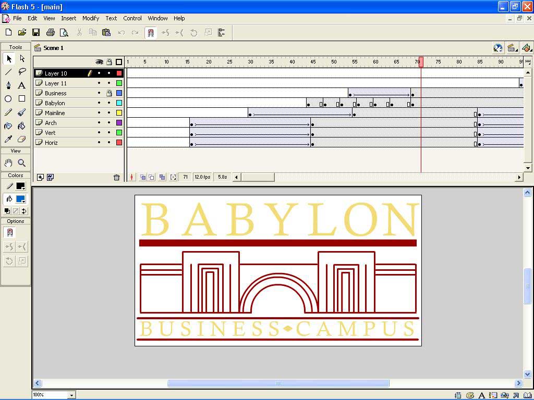Open the Modify menu

[x=91, y=18]
